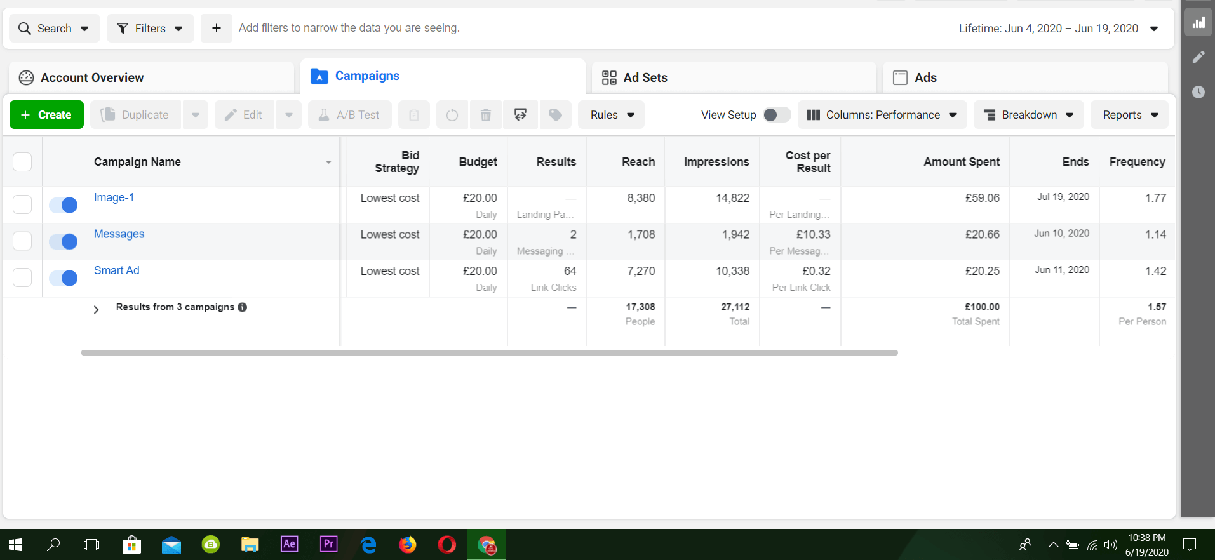Open the Rules dropdown
1215x560 pixels.
point(612,115)
